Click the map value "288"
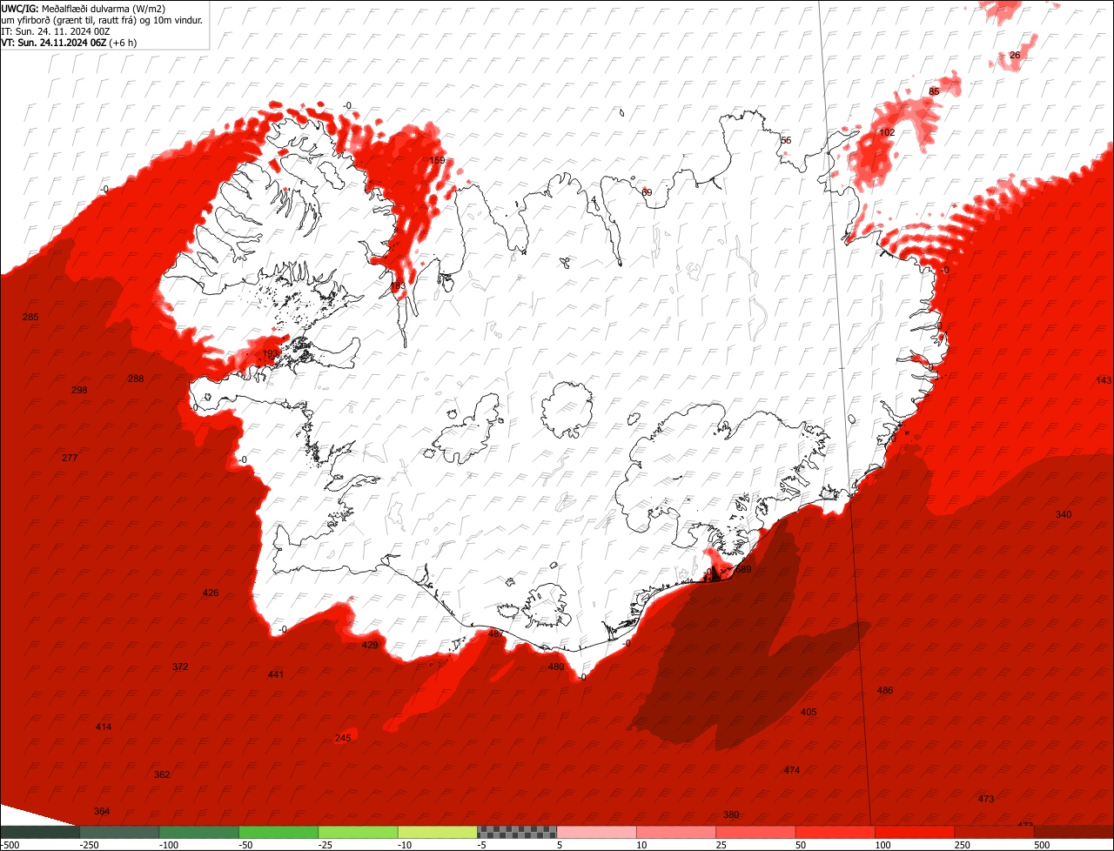The width and height of the screenshot is (1114, 851). (x=136, y=379)
